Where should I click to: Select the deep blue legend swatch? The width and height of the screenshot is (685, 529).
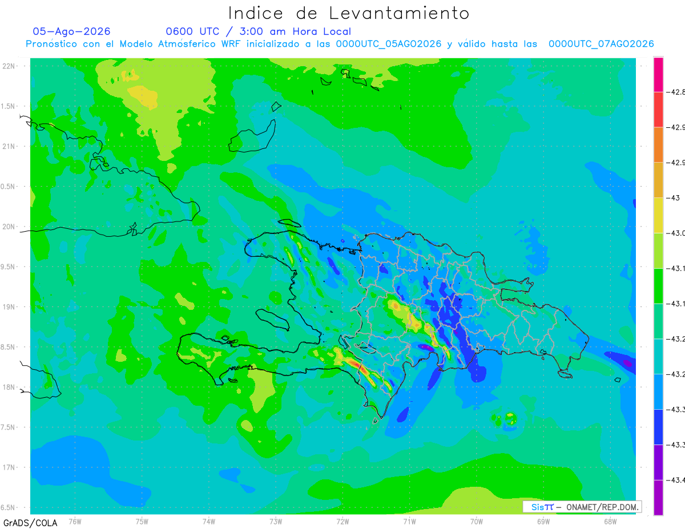[658, 426]
